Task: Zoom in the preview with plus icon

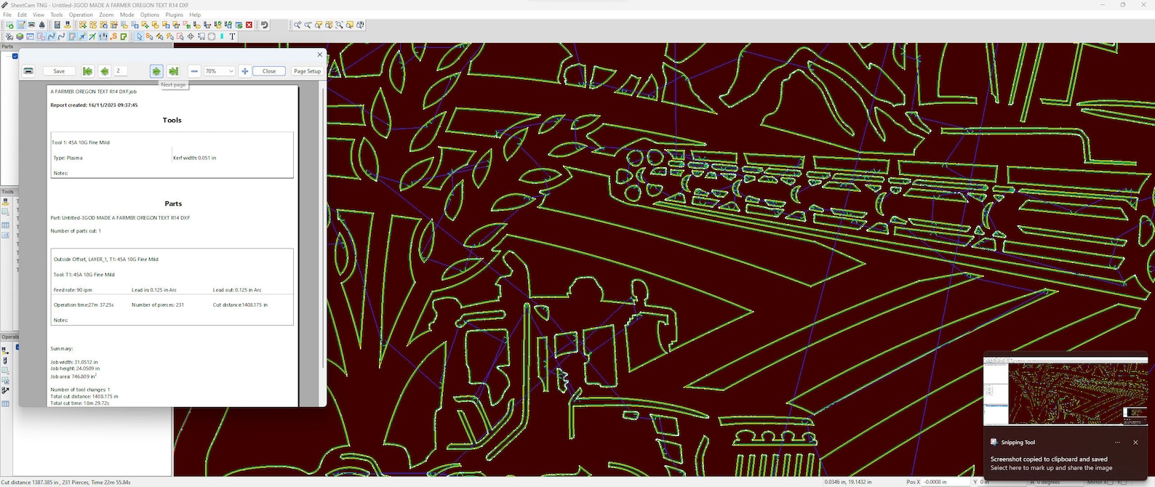Action: (244, 71)
